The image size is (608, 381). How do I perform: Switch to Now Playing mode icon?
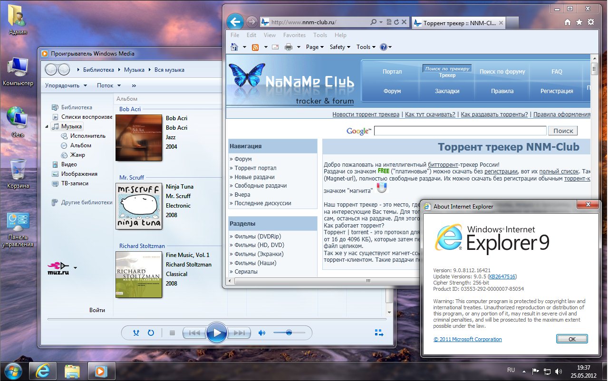pyautogui.click(x=379, y=333)
